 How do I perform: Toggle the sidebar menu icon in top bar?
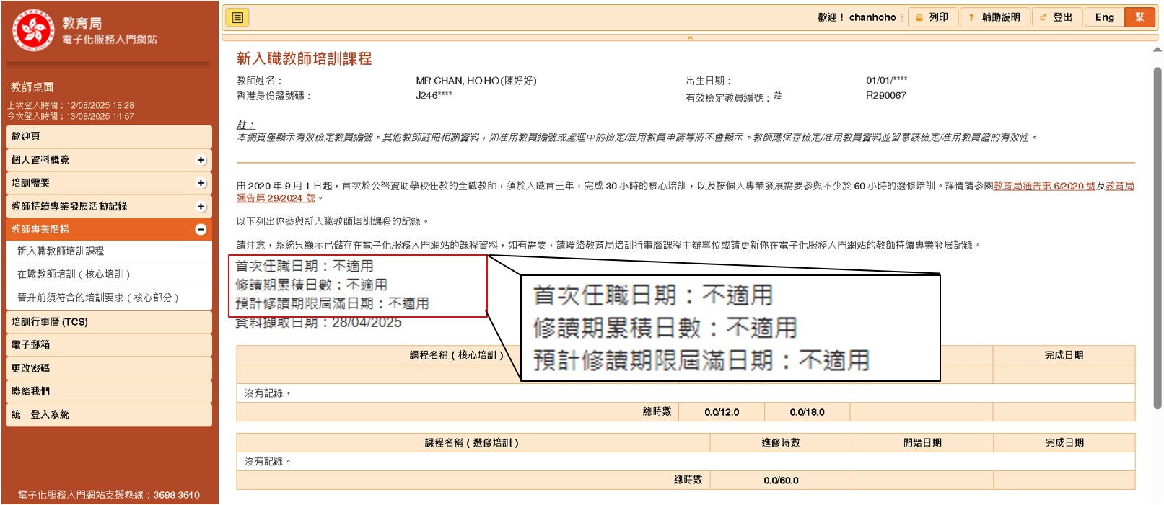[237, 17]
